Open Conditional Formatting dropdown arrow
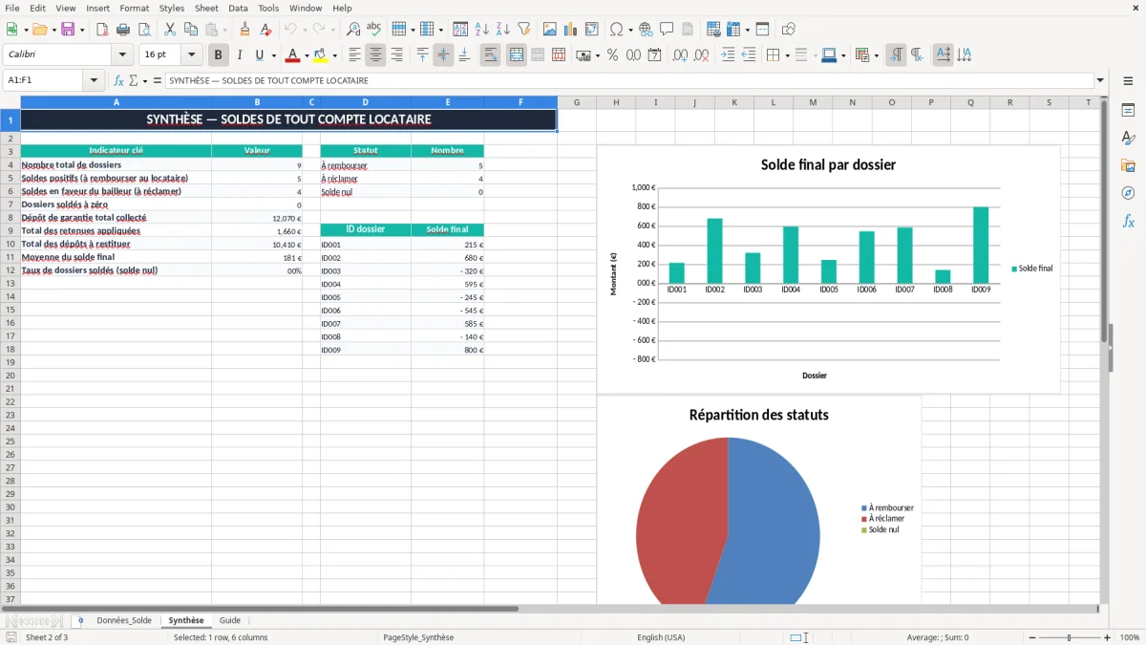The height and width of the screenshot is (645, 1146). pos(876,55)
